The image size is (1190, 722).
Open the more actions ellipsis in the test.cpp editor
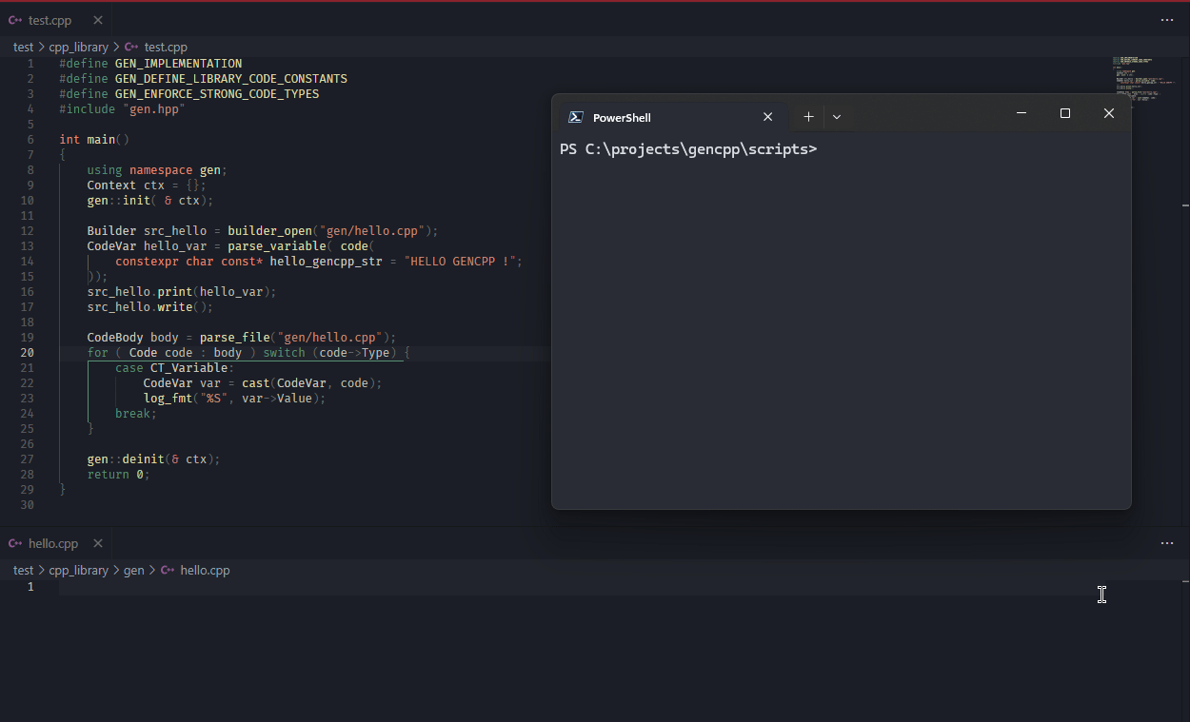click(x=1167, y=19)
